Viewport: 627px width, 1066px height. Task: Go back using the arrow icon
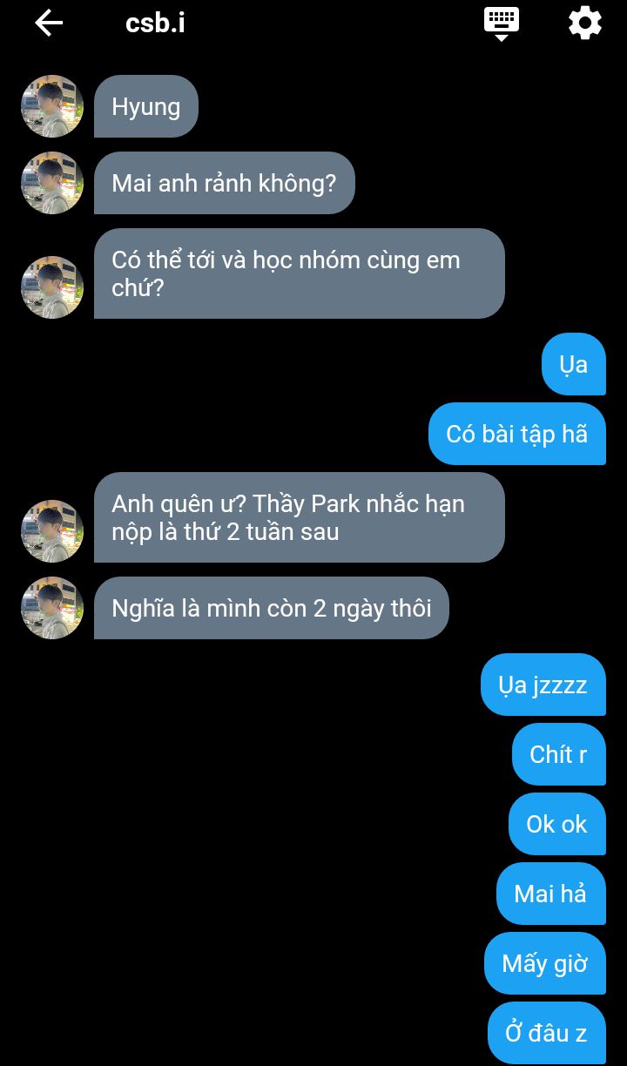(x=49, y=23)
